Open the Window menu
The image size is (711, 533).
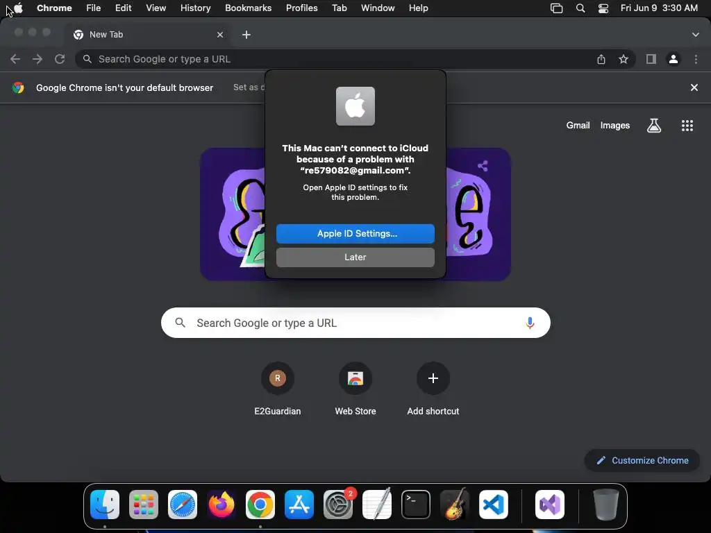(x=378, y=8)
